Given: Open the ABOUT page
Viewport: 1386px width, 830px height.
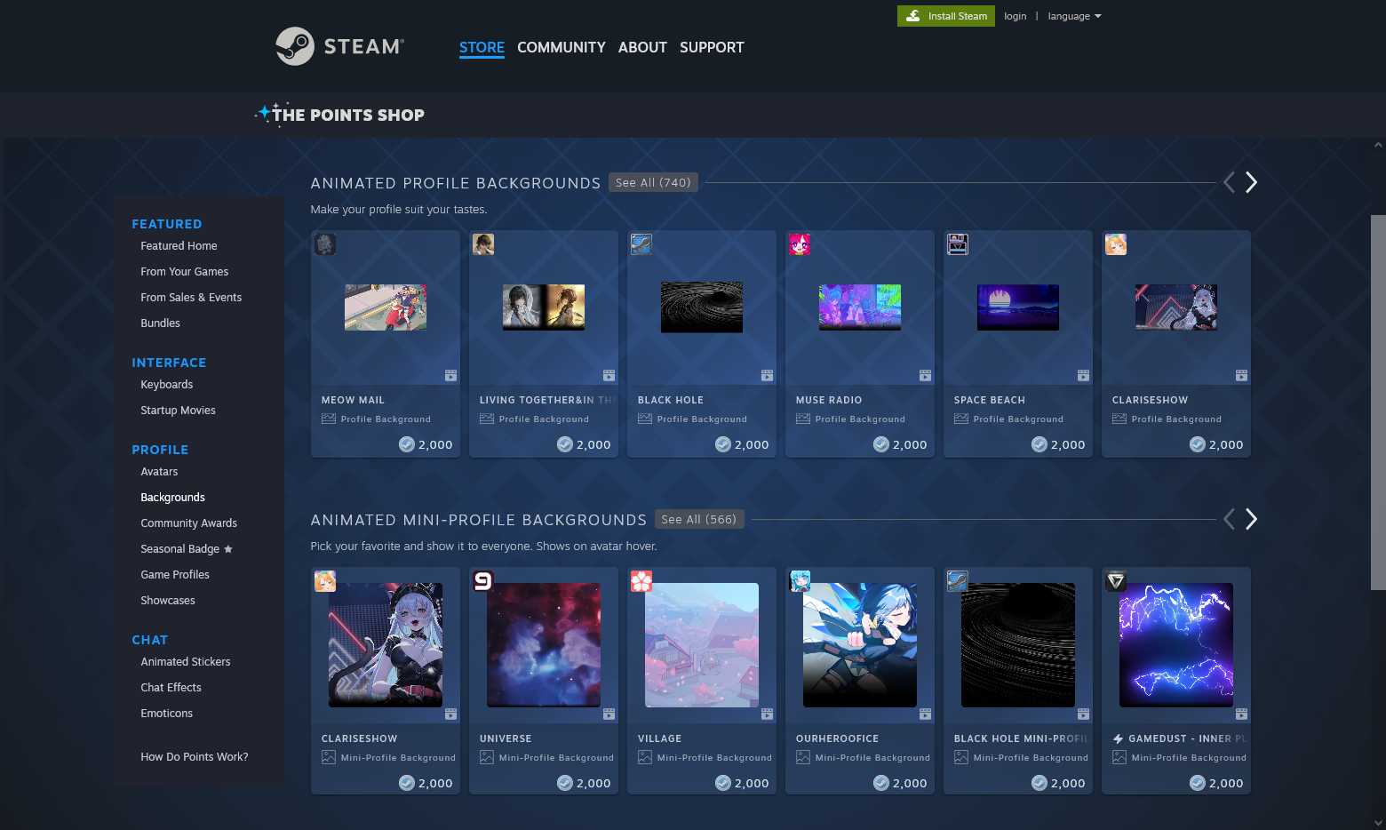Looking at the screenshot, I should tap(642, 47).
